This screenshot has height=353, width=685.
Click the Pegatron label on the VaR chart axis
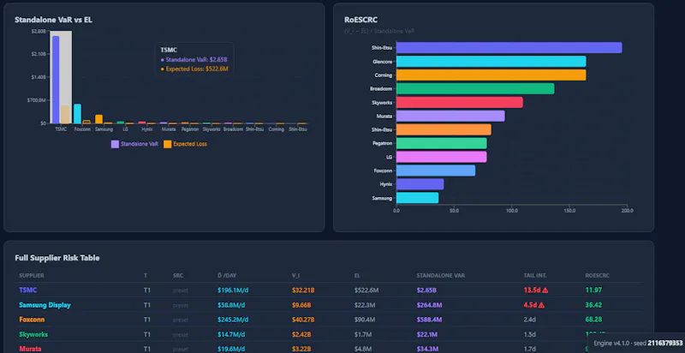click(190, 129)
